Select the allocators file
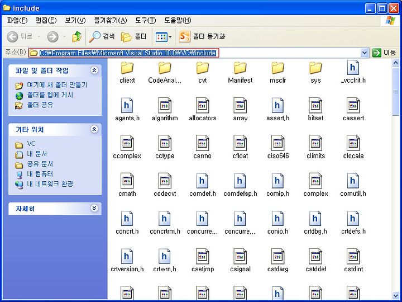 [203, 110]
